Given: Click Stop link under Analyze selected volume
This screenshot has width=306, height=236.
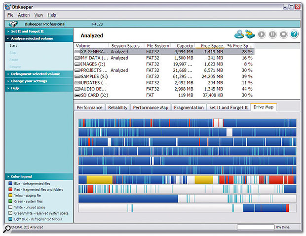Looking at the screenshot, I should click(x=13, y=53).
